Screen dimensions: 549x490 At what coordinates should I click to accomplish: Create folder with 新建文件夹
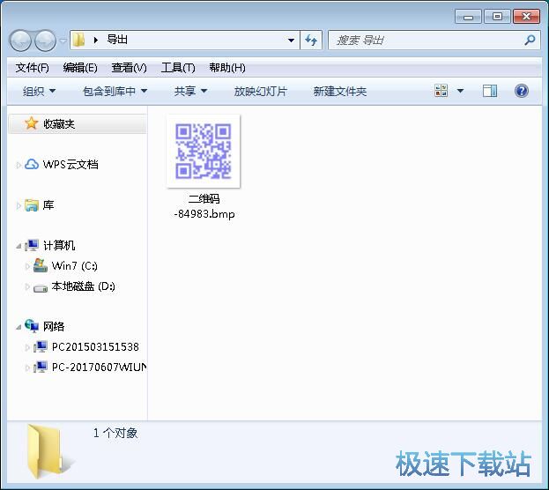(x=339, y=92)
